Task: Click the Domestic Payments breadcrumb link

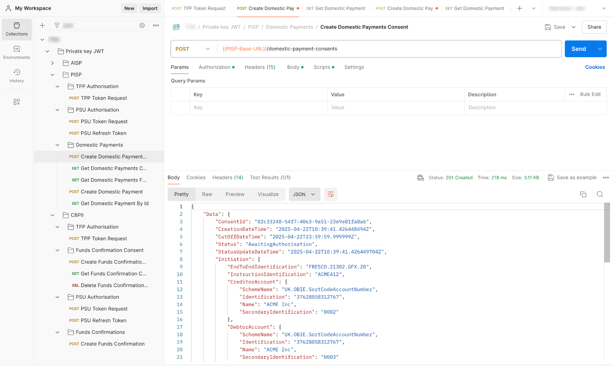Action: coord(289,27)
